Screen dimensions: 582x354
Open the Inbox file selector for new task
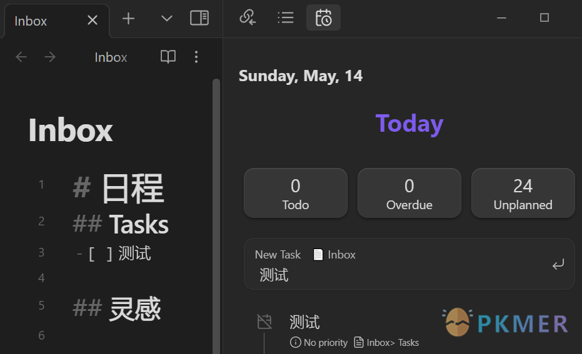pos(334,255)
